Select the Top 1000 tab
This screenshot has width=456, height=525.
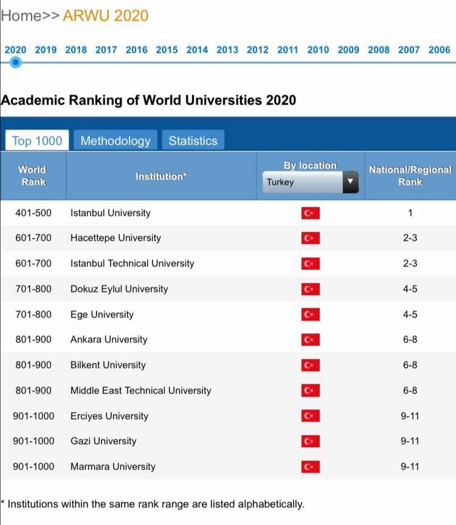37,141
